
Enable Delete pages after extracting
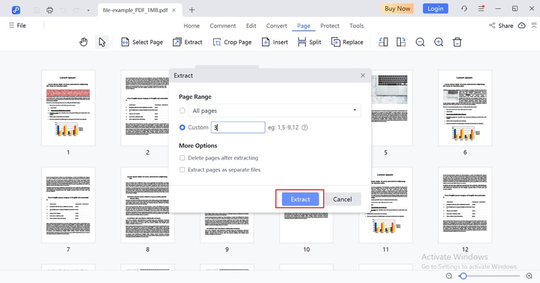pyautogui.click(x=182, y=158)
